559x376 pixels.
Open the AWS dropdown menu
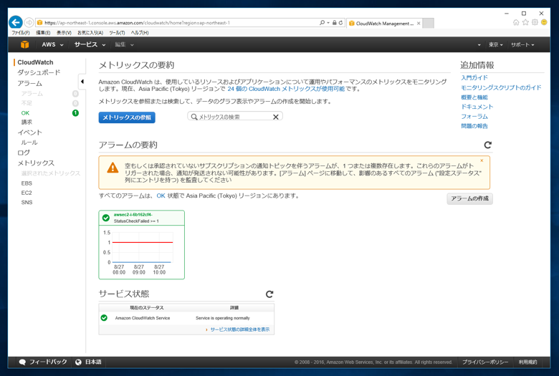pyautogui.click(x=52, y=44)
